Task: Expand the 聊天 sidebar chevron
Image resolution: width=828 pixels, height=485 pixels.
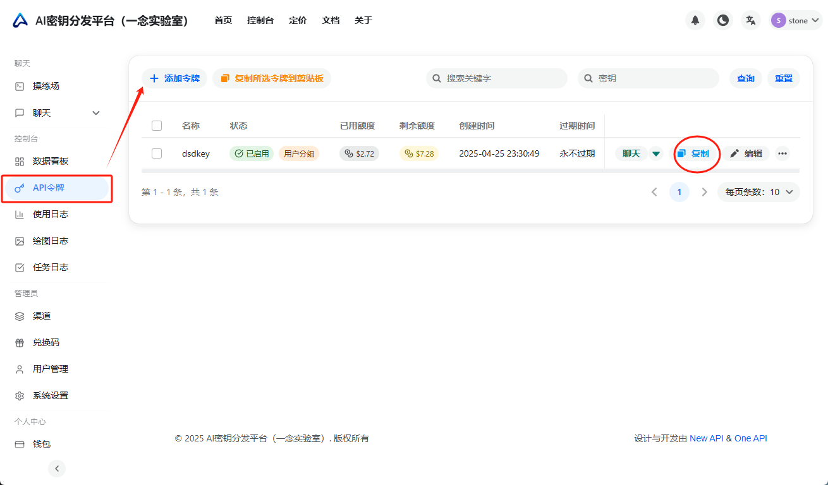Action: coord(96,113)
